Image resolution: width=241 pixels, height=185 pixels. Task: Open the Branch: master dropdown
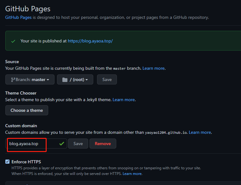[x=30, y=79]
